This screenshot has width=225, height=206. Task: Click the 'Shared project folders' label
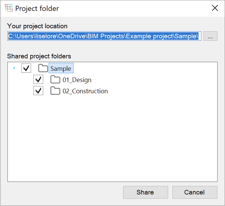coord(39,56)
